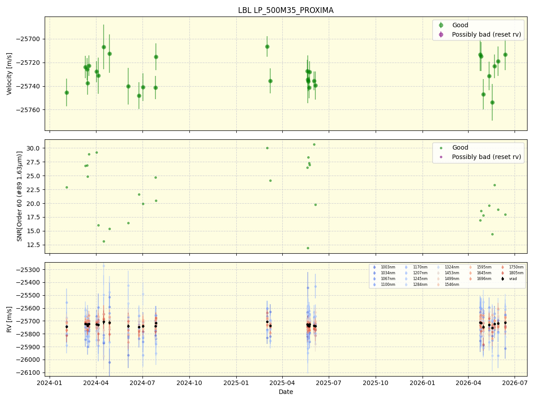This screenshot has width=536, height=402.
Task: Click the −25300 RV tick label
Action: pos(29,270)
